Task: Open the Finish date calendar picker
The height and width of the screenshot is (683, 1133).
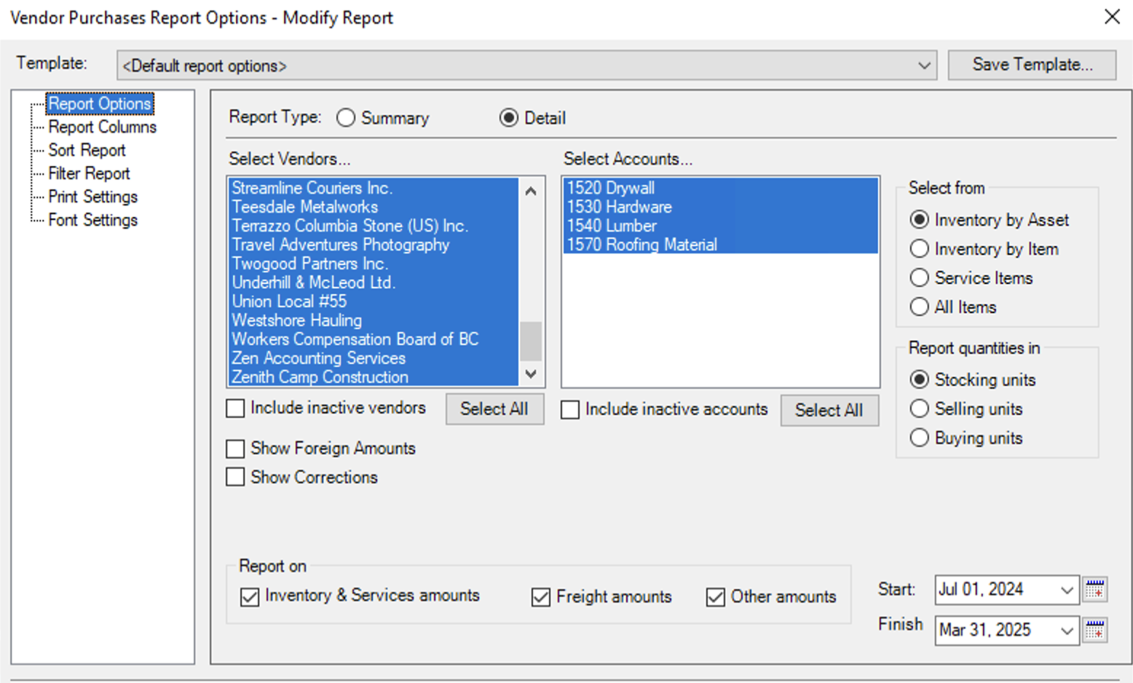Action: coord(1094,631)
